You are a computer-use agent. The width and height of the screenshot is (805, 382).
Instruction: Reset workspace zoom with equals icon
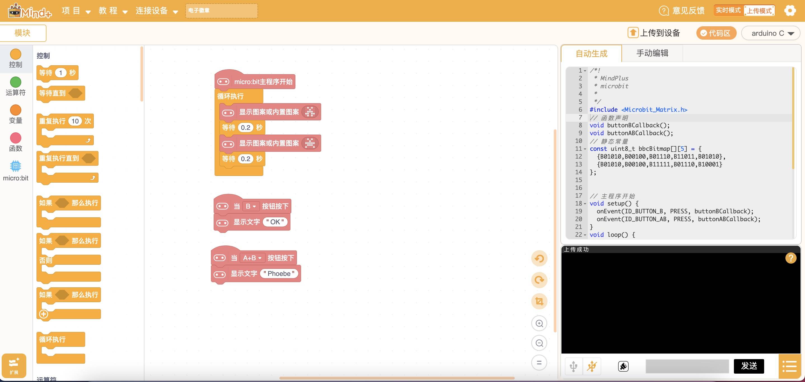coord(539,363)
